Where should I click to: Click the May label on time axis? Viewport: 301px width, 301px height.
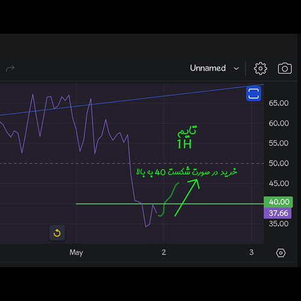coord(76,252)
